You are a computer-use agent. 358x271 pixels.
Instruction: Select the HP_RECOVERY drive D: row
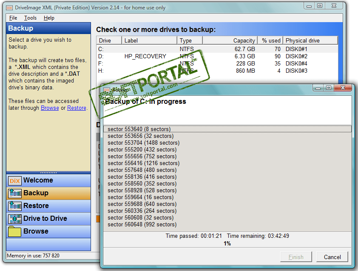[x=217, y=56]
